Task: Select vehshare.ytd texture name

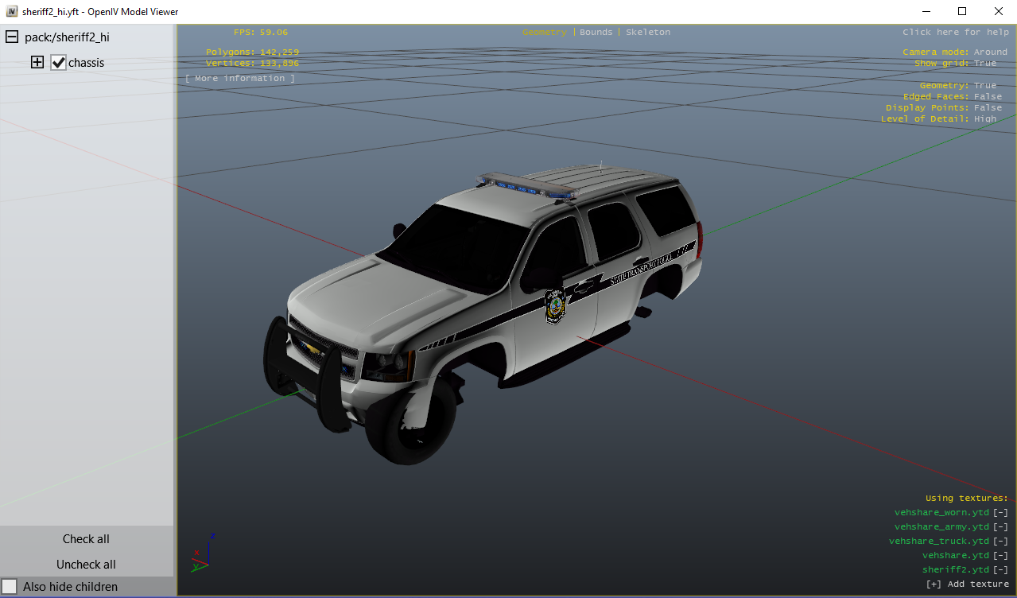Action: 956,556
